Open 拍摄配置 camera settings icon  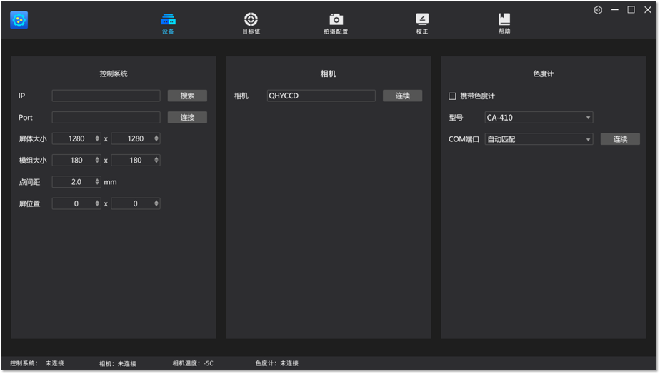click(336, 20)
